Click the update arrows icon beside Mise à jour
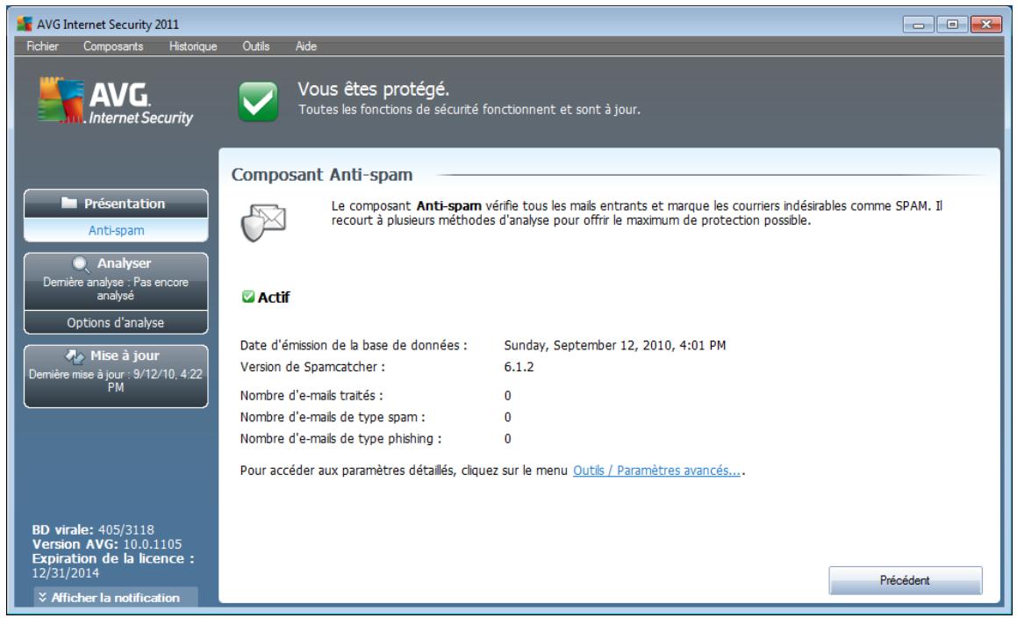Image resolution: width=1017 pixels, height=618 pixels. point(75,356)
